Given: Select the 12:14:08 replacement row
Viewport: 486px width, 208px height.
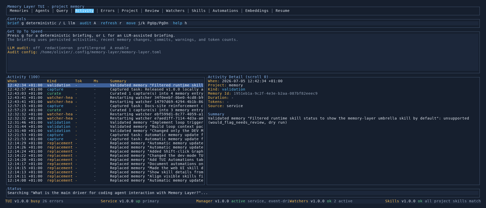Looking at the screenshot, I should coord(105,180).
